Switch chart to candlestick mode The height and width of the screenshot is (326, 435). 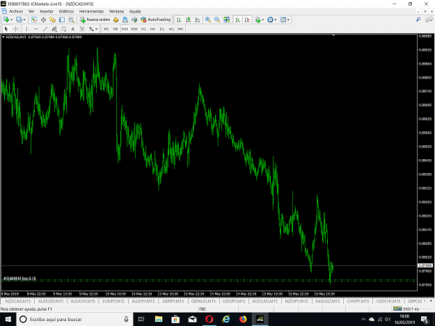coord(189,19)
